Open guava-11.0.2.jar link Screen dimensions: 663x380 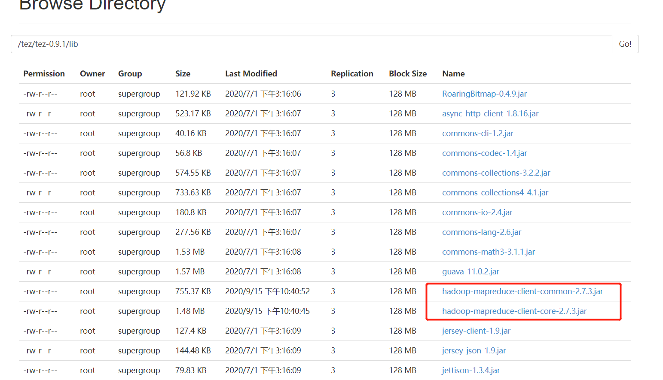(471, 271)
